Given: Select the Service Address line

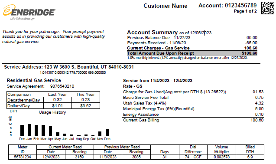Looking at the screenshot, I should click(x=69, y=67).
